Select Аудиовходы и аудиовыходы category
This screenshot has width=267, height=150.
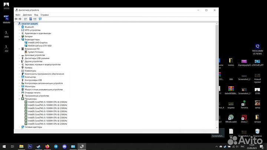click(38, 33)
